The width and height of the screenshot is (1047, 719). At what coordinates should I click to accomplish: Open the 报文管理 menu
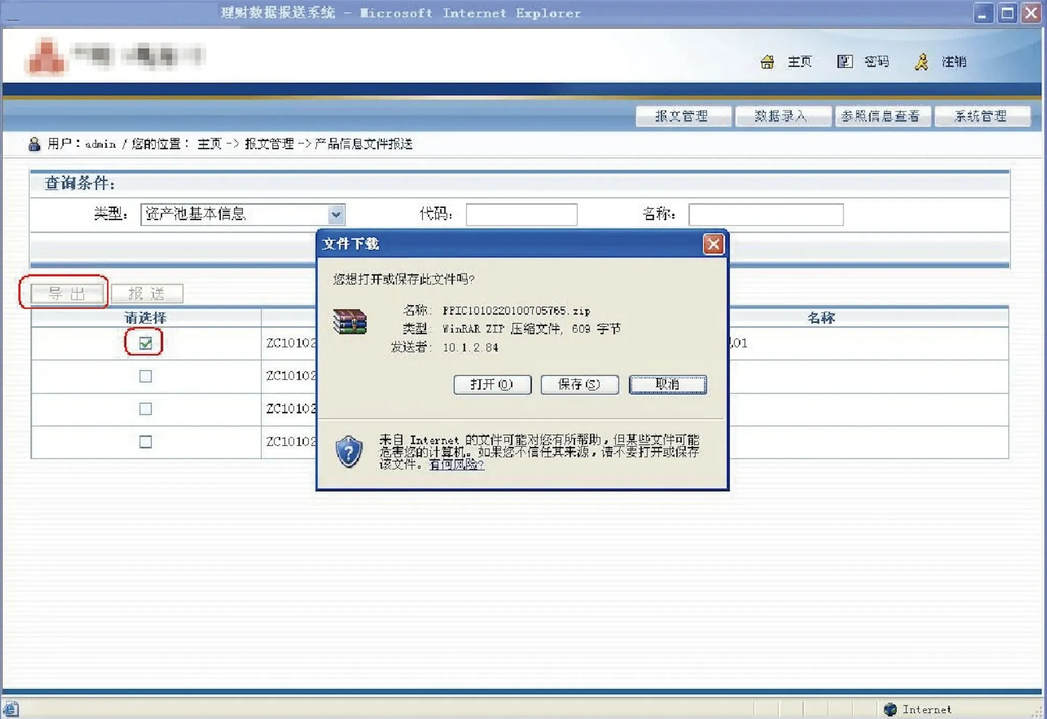point(683,116)
